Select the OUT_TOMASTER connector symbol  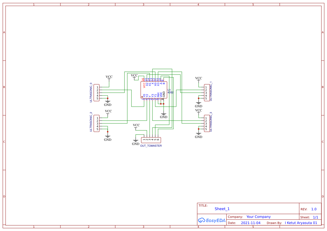point(151,140)
